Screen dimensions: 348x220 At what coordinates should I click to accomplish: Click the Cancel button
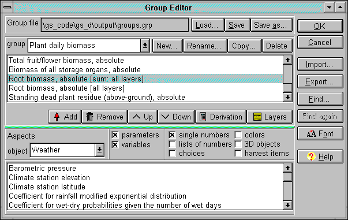coord(320,42)
